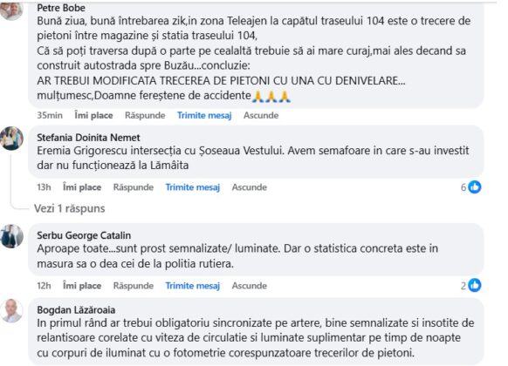Open Stefania Doinita Nemet's avatar

(11, 139)
